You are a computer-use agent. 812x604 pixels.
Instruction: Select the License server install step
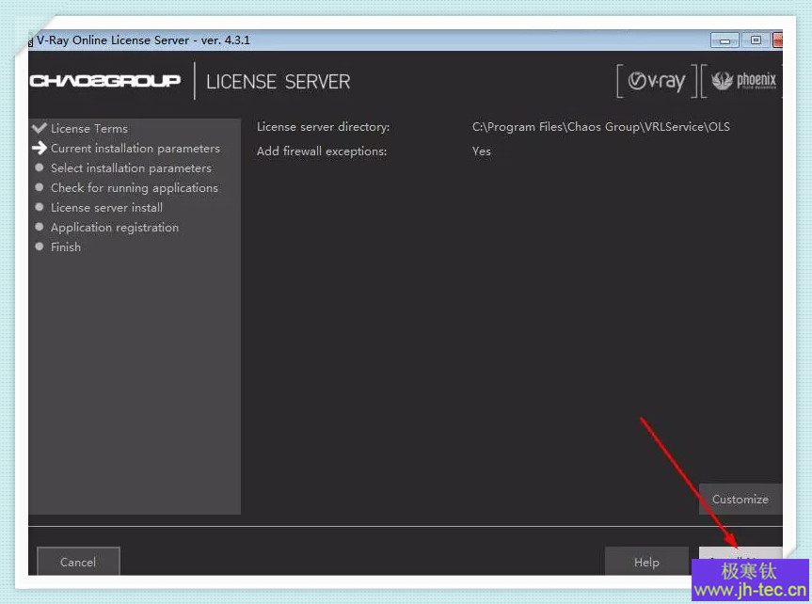tap(106, 208)
